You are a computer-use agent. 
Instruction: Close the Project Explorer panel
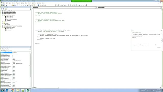pos(30,7)
